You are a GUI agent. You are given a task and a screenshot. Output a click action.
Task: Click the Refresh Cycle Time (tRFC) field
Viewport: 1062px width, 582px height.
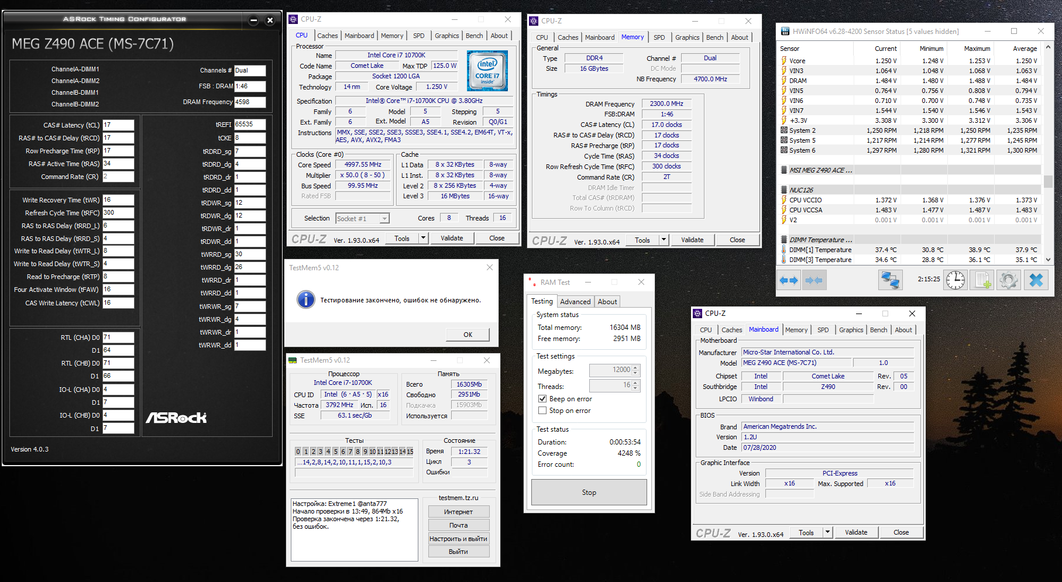tap(118, 213)
